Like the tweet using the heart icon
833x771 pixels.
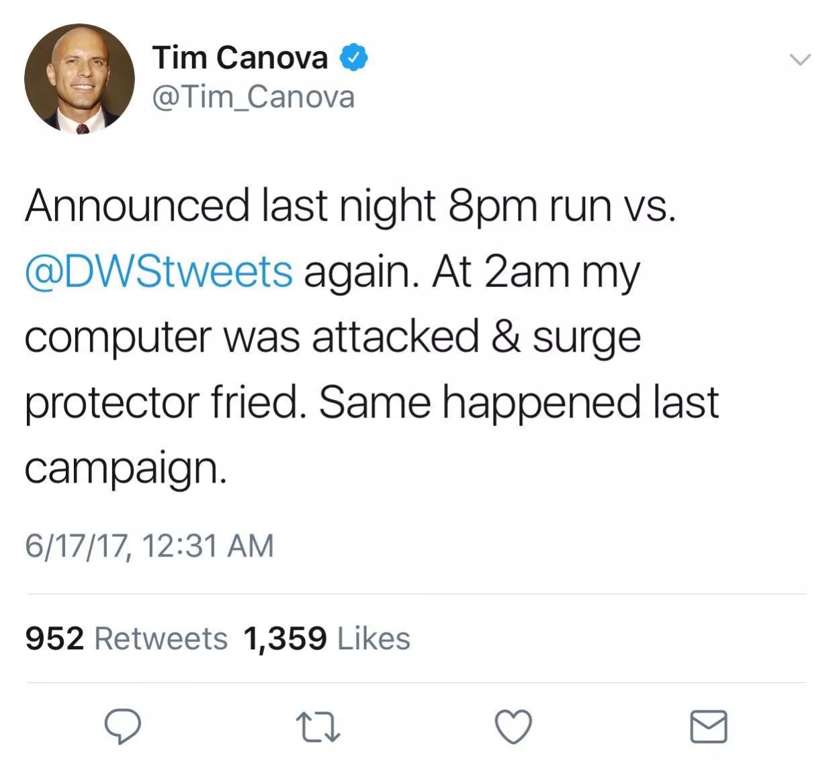[513, 727]
